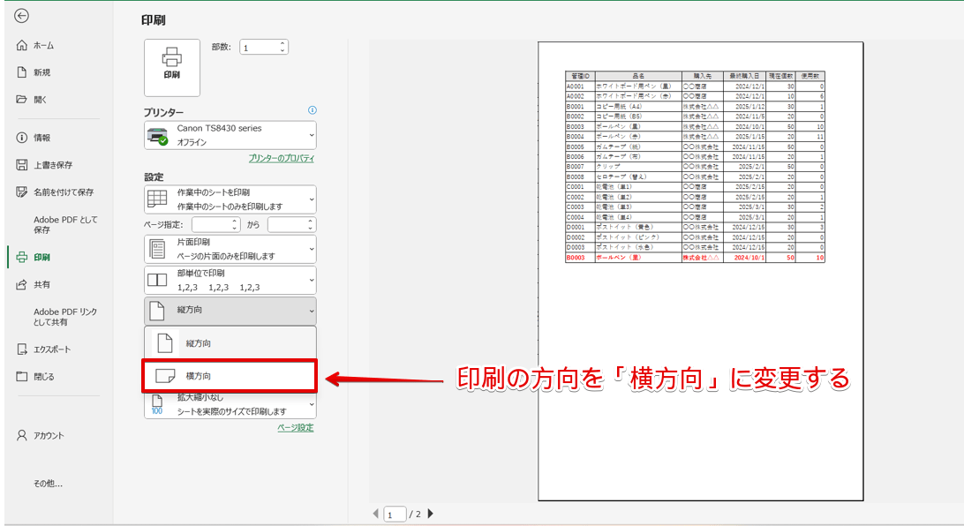Image resolution: width=964 pixels, height=526 pixels.
Task: Open the orientation dropdown showing 縦方向
Action: pos(309,309)
